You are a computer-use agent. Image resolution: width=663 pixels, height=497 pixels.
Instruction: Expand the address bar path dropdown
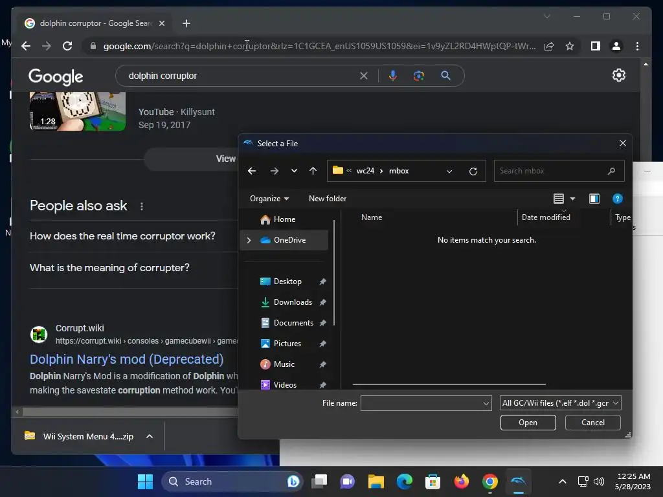click(x=449, y=171)
